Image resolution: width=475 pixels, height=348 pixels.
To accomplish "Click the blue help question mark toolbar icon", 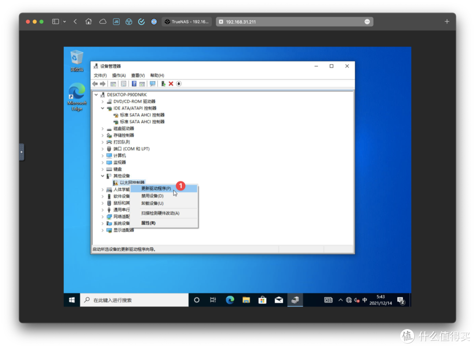I will (134, 84).
